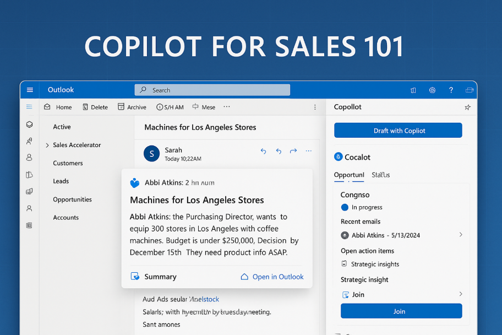The height and width of the screenshot is (335, 502).
Task: Open the Copilot summary icon
Action: tap(135, 277)
